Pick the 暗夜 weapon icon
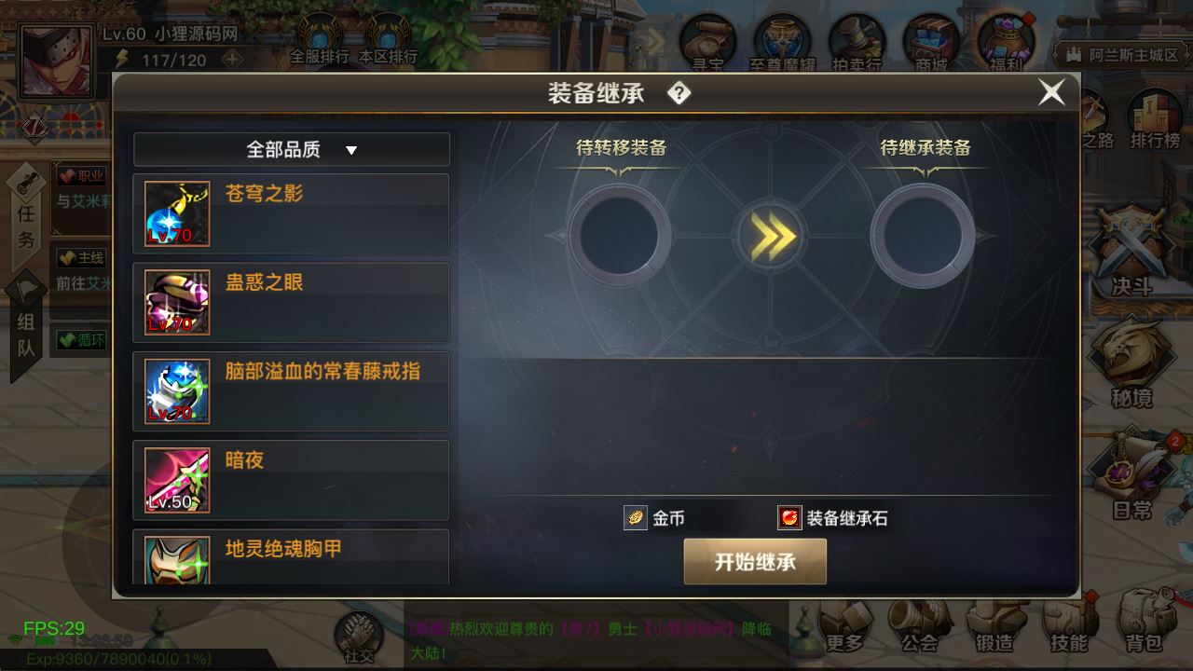 pyautogui.click(x=177, y=481)
